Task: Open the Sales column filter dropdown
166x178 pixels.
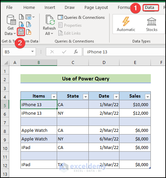Action: pyautogui.click(x=148, y=97)
